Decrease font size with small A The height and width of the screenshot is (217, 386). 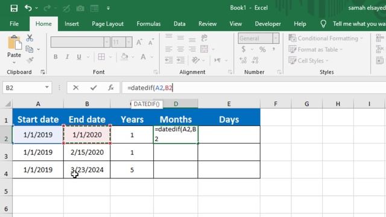[x=151, y=42]
